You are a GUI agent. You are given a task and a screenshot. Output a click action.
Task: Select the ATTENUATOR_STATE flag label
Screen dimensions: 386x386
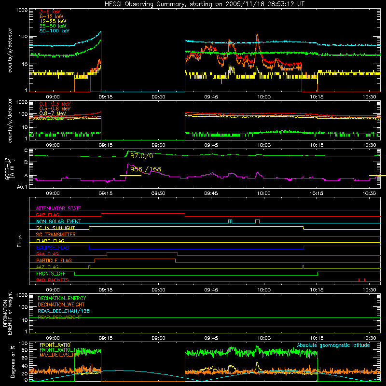(x=58, y=208)
